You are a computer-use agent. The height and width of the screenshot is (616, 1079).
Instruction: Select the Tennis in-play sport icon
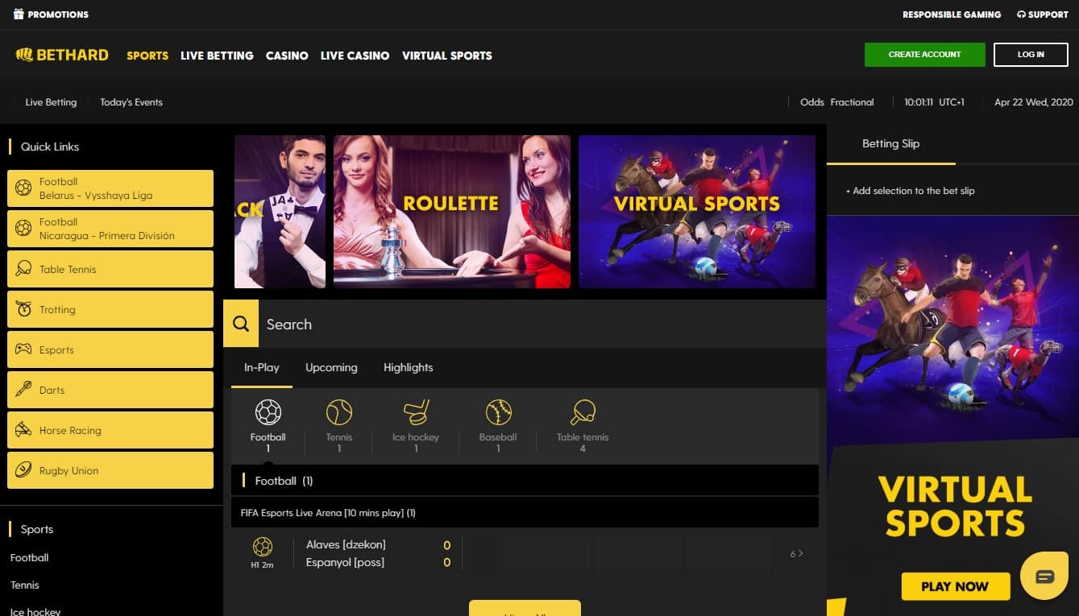click(x=339, y=413)
